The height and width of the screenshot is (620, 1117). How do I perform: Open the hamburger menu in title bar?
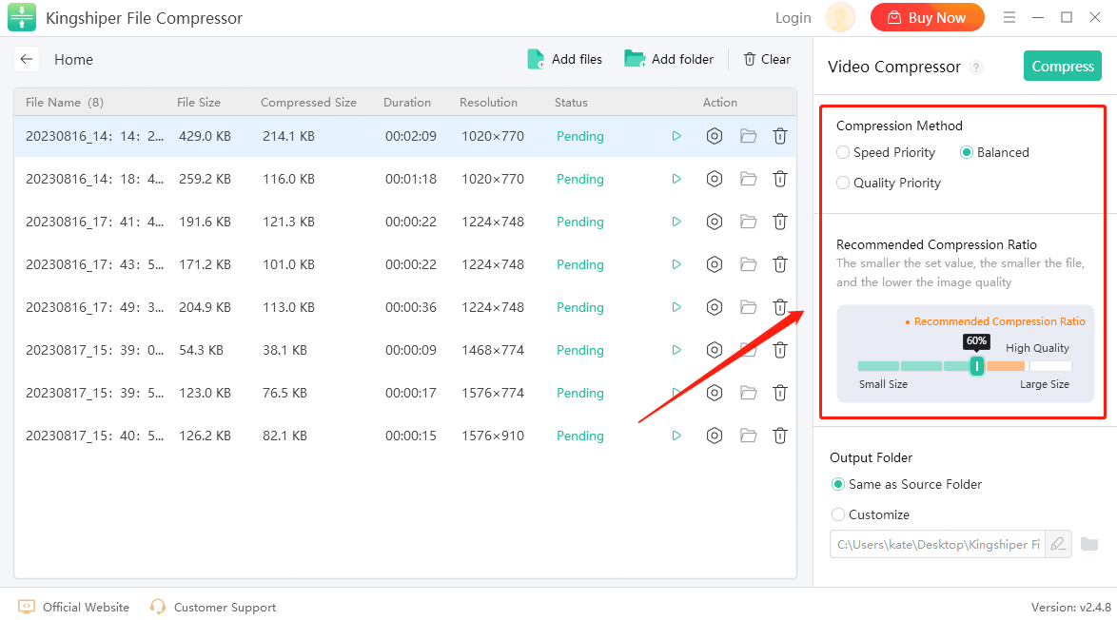click(1009, 17)
